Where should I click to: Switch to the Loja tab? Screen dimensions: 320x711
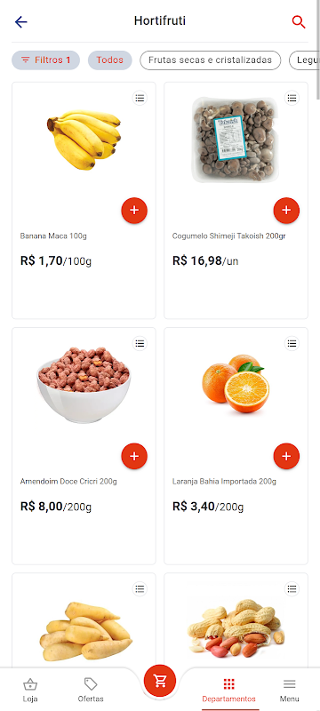pyautogui.click(x=30, y=691)
